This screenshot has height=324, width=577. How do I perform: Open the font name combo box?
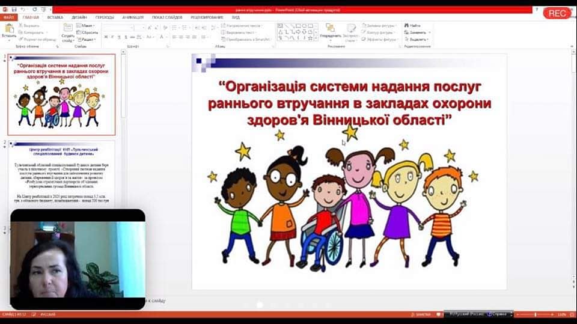coord(119,28)
